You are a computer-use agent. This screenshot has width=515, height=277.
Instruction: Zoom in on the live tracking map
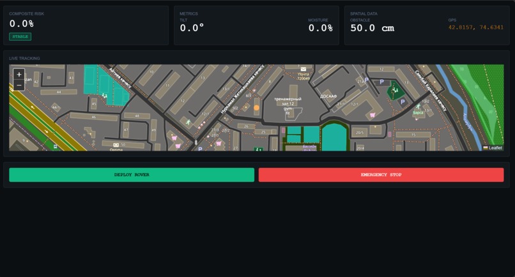[19, 75]
